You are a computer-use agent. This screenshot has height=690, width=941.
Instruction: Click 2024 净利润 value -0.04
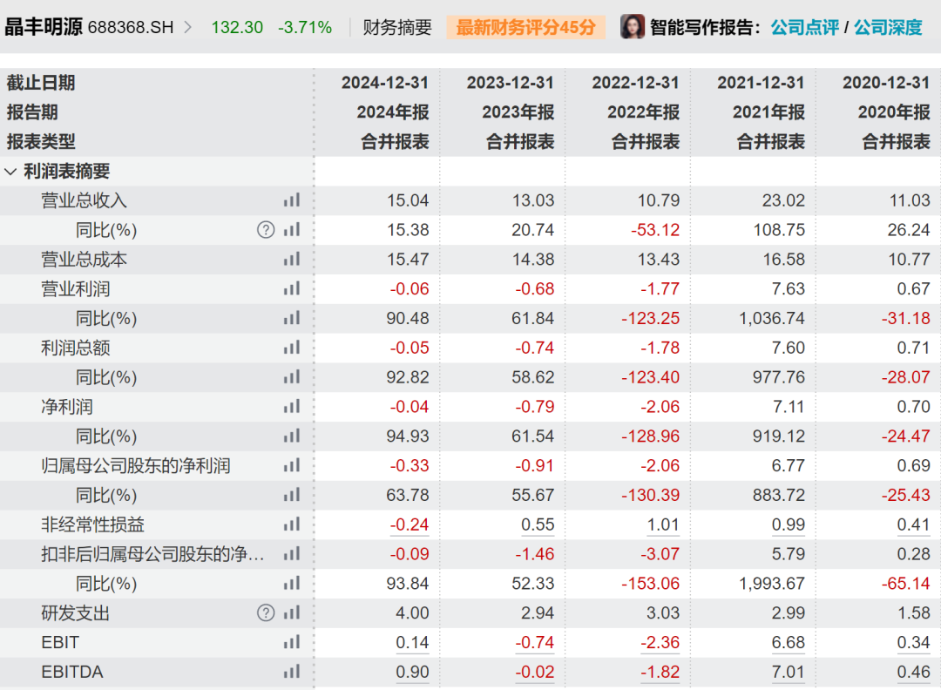[410, 406]
